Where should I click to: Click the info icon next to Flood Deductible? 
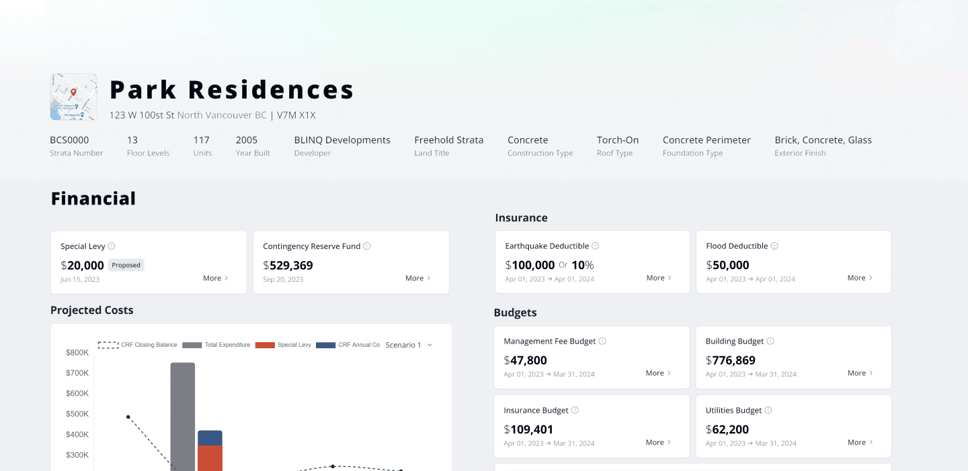[x=774, y=246]
